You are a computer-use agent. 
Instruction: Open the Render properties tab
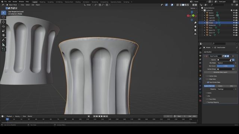[200, 52]
